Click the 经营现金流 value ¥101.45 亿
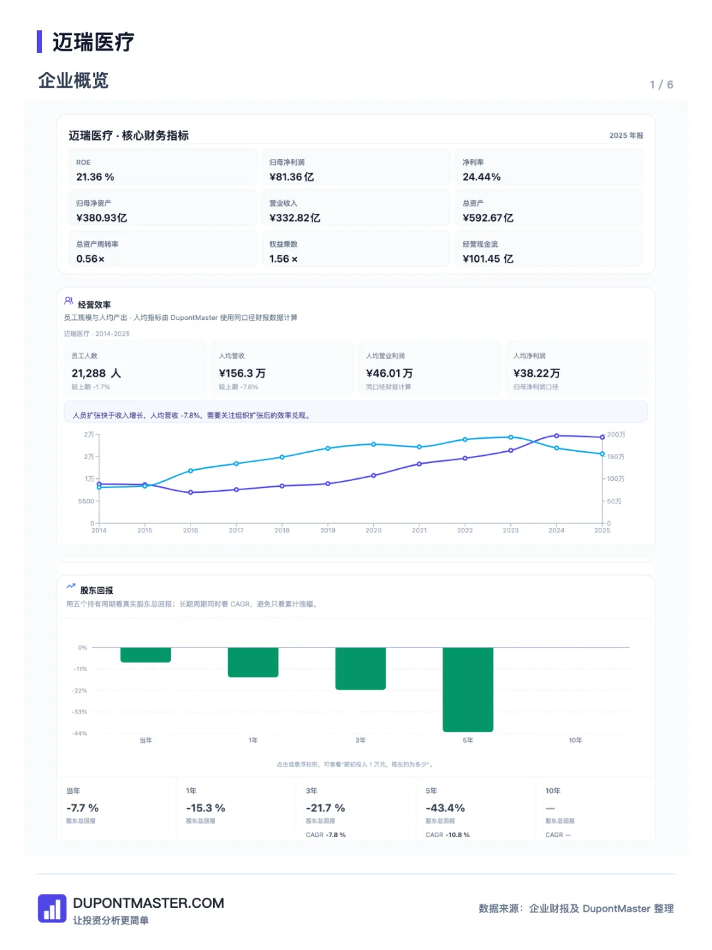The height and width of the screenshot is (950, 712). (x=488, y=259)
